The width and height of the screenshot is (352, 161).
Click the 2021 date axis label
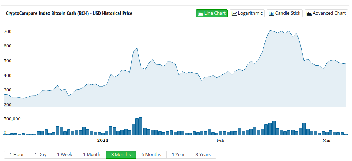coord(103,140)
